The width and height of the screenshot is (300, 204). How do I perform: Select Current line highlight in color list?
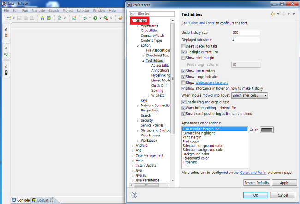(x=198, y=133)
